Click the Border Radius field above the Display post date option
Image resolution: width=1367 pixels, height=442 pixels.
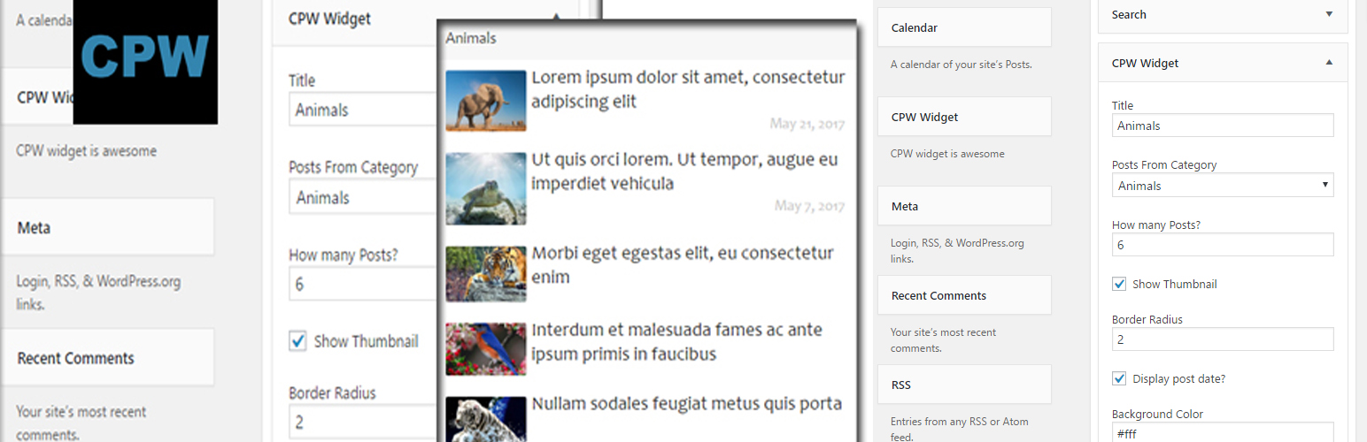tap(1223, 339)
